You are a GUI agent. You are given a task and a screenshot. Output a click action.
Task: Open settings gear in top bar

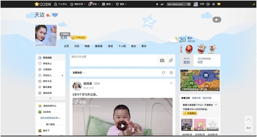[x=213, y=4]
